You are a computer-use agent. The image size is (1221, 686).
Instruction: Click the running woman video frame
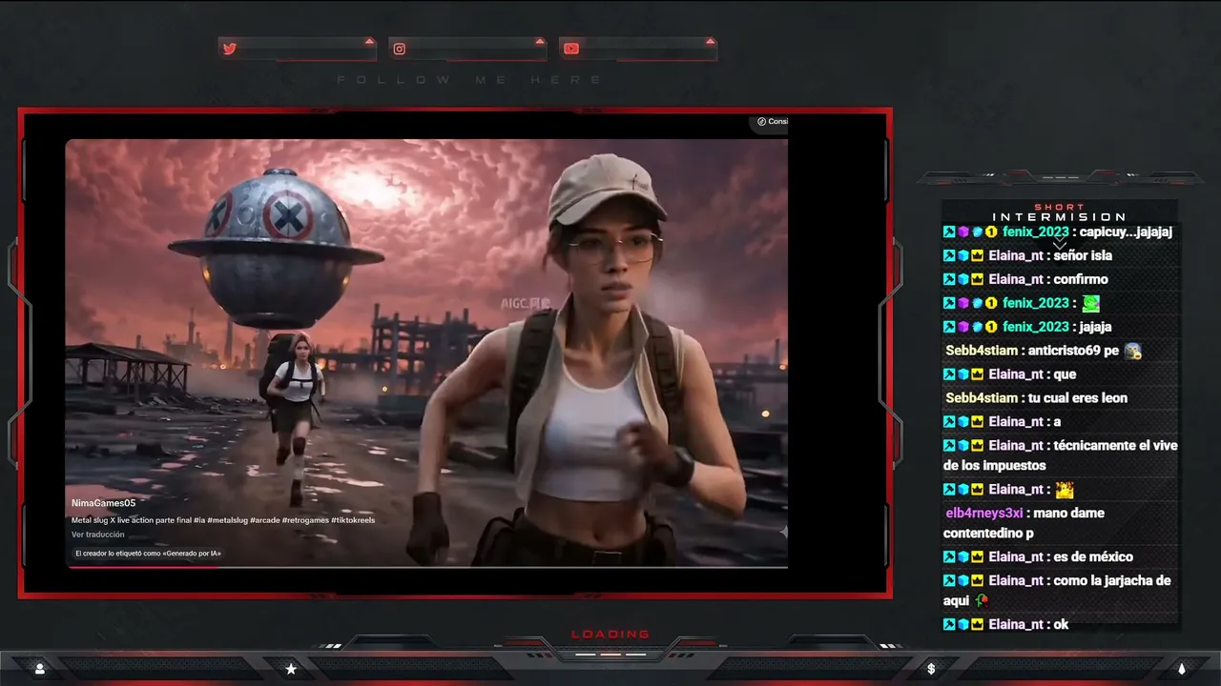(426, 353)
